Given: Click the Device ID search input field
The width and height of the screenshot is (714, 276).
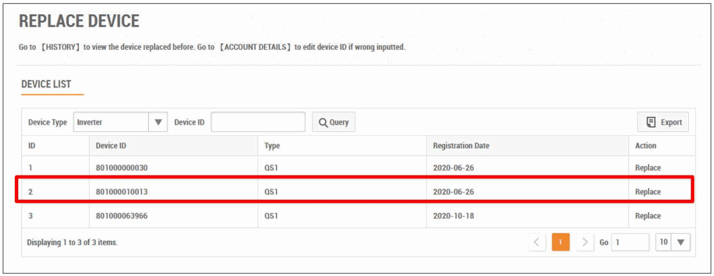Looking at the screenshot, I should [258, 122].
